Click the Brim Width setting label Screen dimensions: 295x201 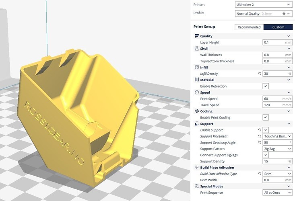pyautogui.click(x=208, y=180)
